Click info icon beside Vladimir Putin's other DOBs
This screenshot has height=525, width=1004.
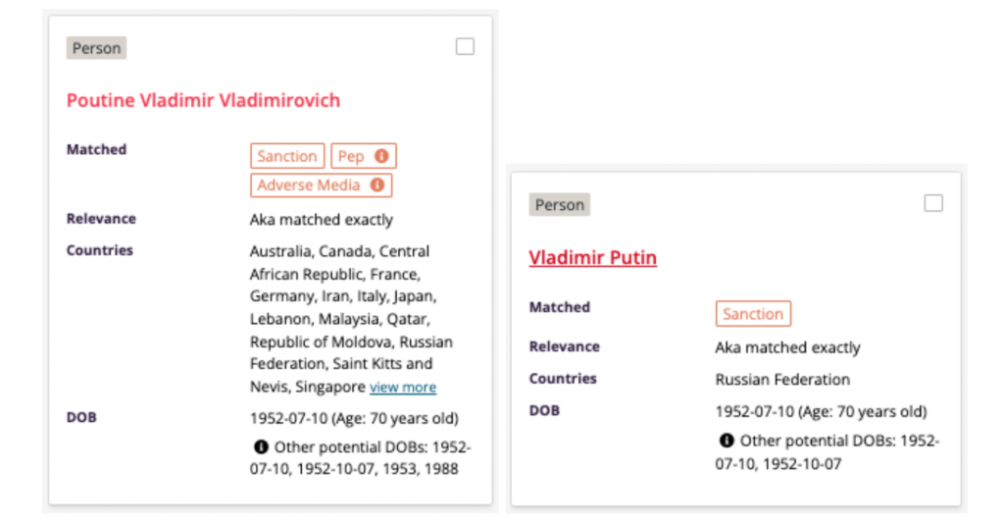[727, 441]
